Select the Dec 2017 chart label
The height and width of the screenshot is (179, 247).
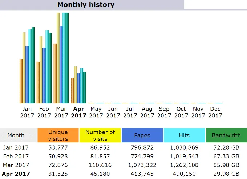(x=215, y=112)
